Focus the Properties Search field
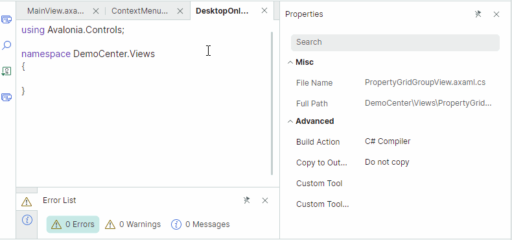The width and height of the screenshot is (512, 240). [395, 42]
